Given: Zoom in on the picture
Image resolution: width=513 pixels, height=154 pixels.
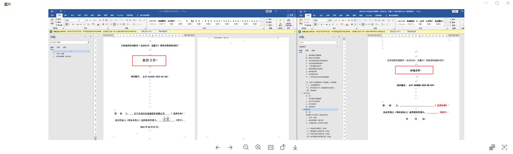Looking at the screenshot, I should point(258,147).
